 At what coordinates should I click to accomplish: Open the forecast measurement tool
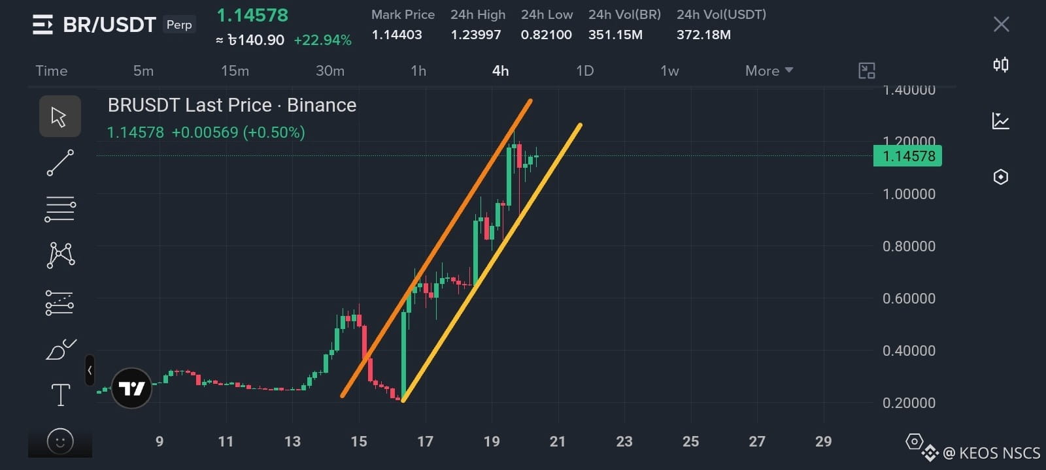coord(59,303)
